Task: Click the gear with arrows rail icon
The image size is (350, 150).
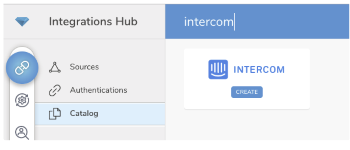Action: point(22,101)
